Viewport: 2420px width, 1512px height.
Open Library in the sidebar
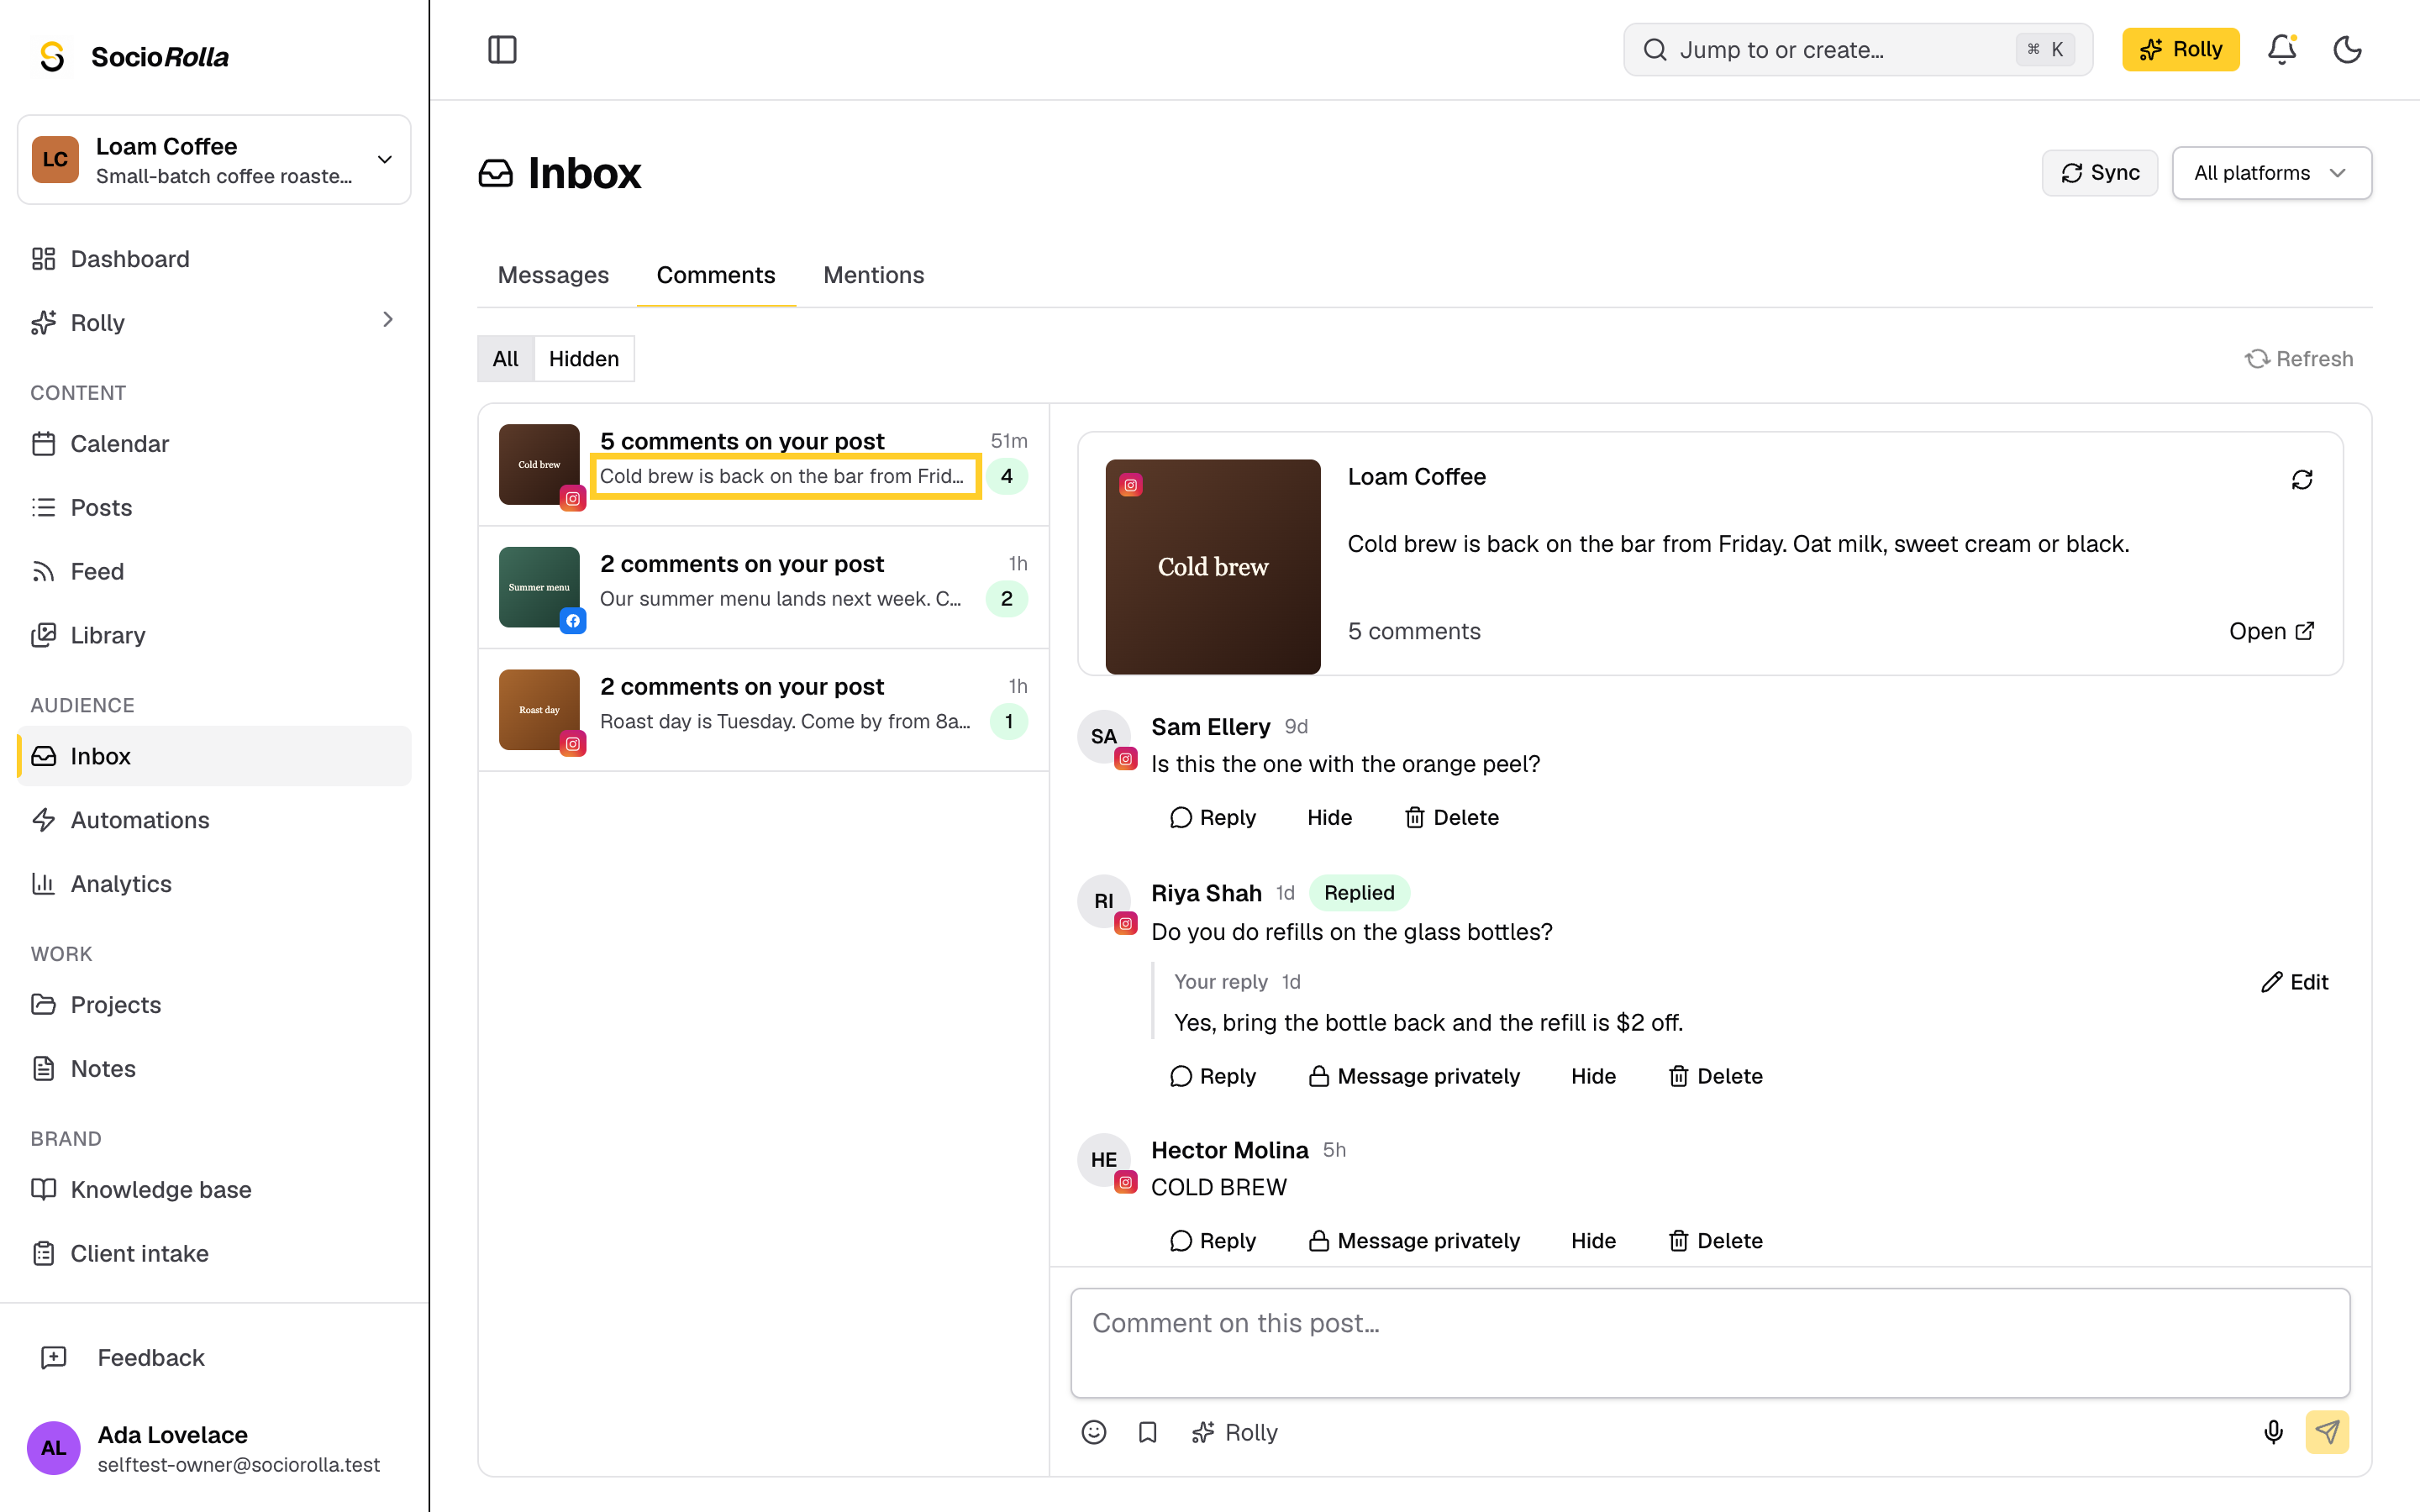(214, 635)
